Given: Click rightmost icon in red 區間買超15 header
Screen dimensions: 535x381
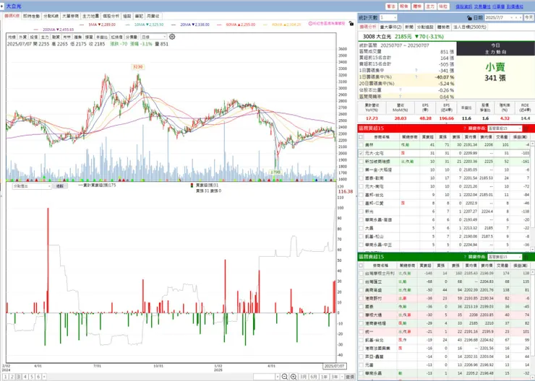Looking at the screenshot, I should coord(526,128).
